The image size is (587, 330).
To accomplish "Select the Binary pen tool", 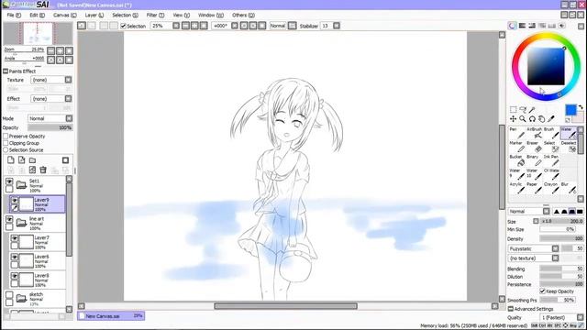I will point(534,161).
